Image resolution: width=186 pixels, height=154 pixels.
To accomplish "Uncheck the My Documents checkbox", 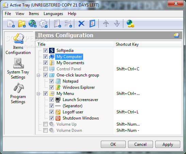I will [45, 63].
